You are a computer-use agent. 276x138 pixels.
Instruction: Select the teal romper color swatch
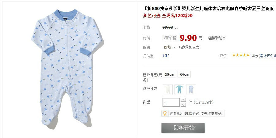pos(179,89)
